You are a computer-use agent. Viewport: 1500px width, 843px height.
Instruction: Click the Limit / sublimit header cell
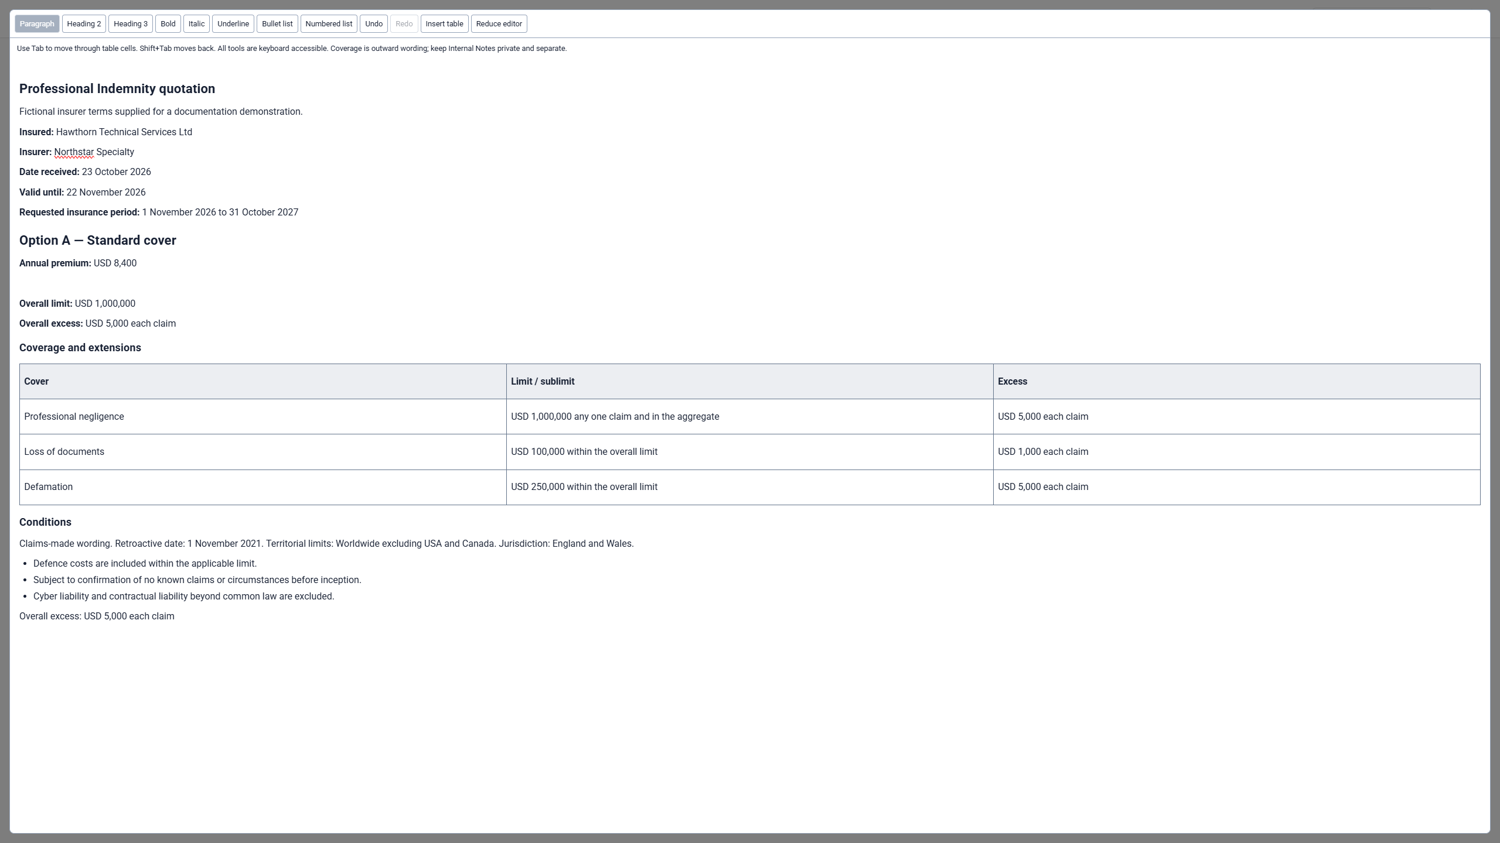(749, 382)
